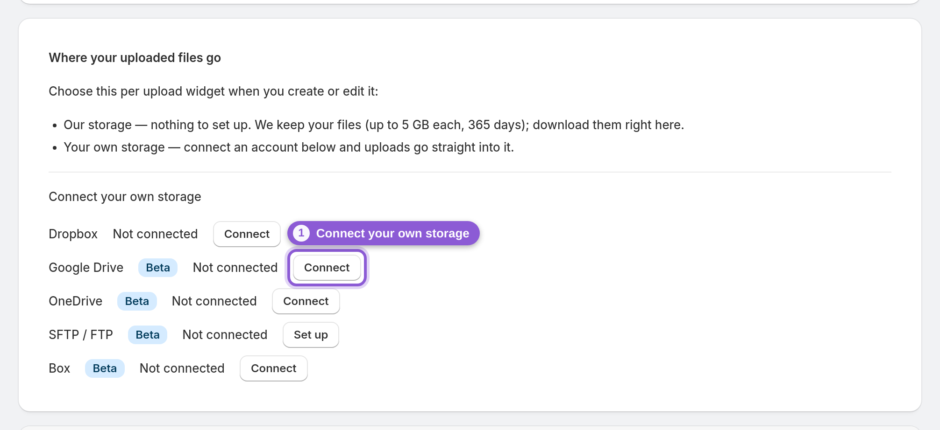940x430 pixels.
Task: Click the Box Beta badge
Action: pyautogui.click(x=105, y=368)
